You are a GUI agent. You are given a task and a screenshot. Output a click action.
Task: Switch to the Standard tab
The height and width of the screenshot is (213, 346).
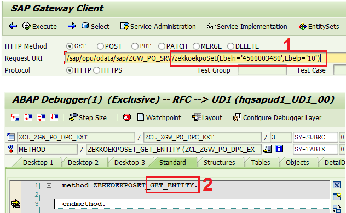tap(172, 162)
